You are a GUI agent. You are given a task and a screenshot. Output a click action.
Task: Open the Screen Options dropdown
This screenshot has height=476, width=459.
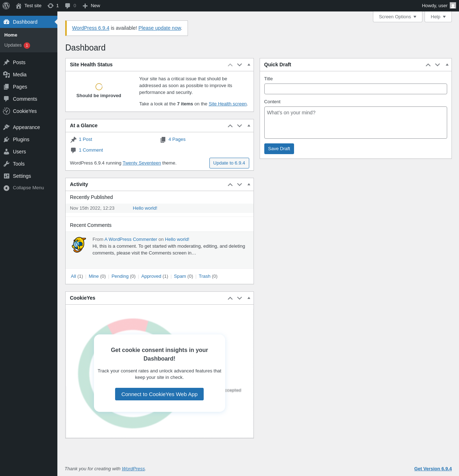pyautogui.click(x=398, y=17)
